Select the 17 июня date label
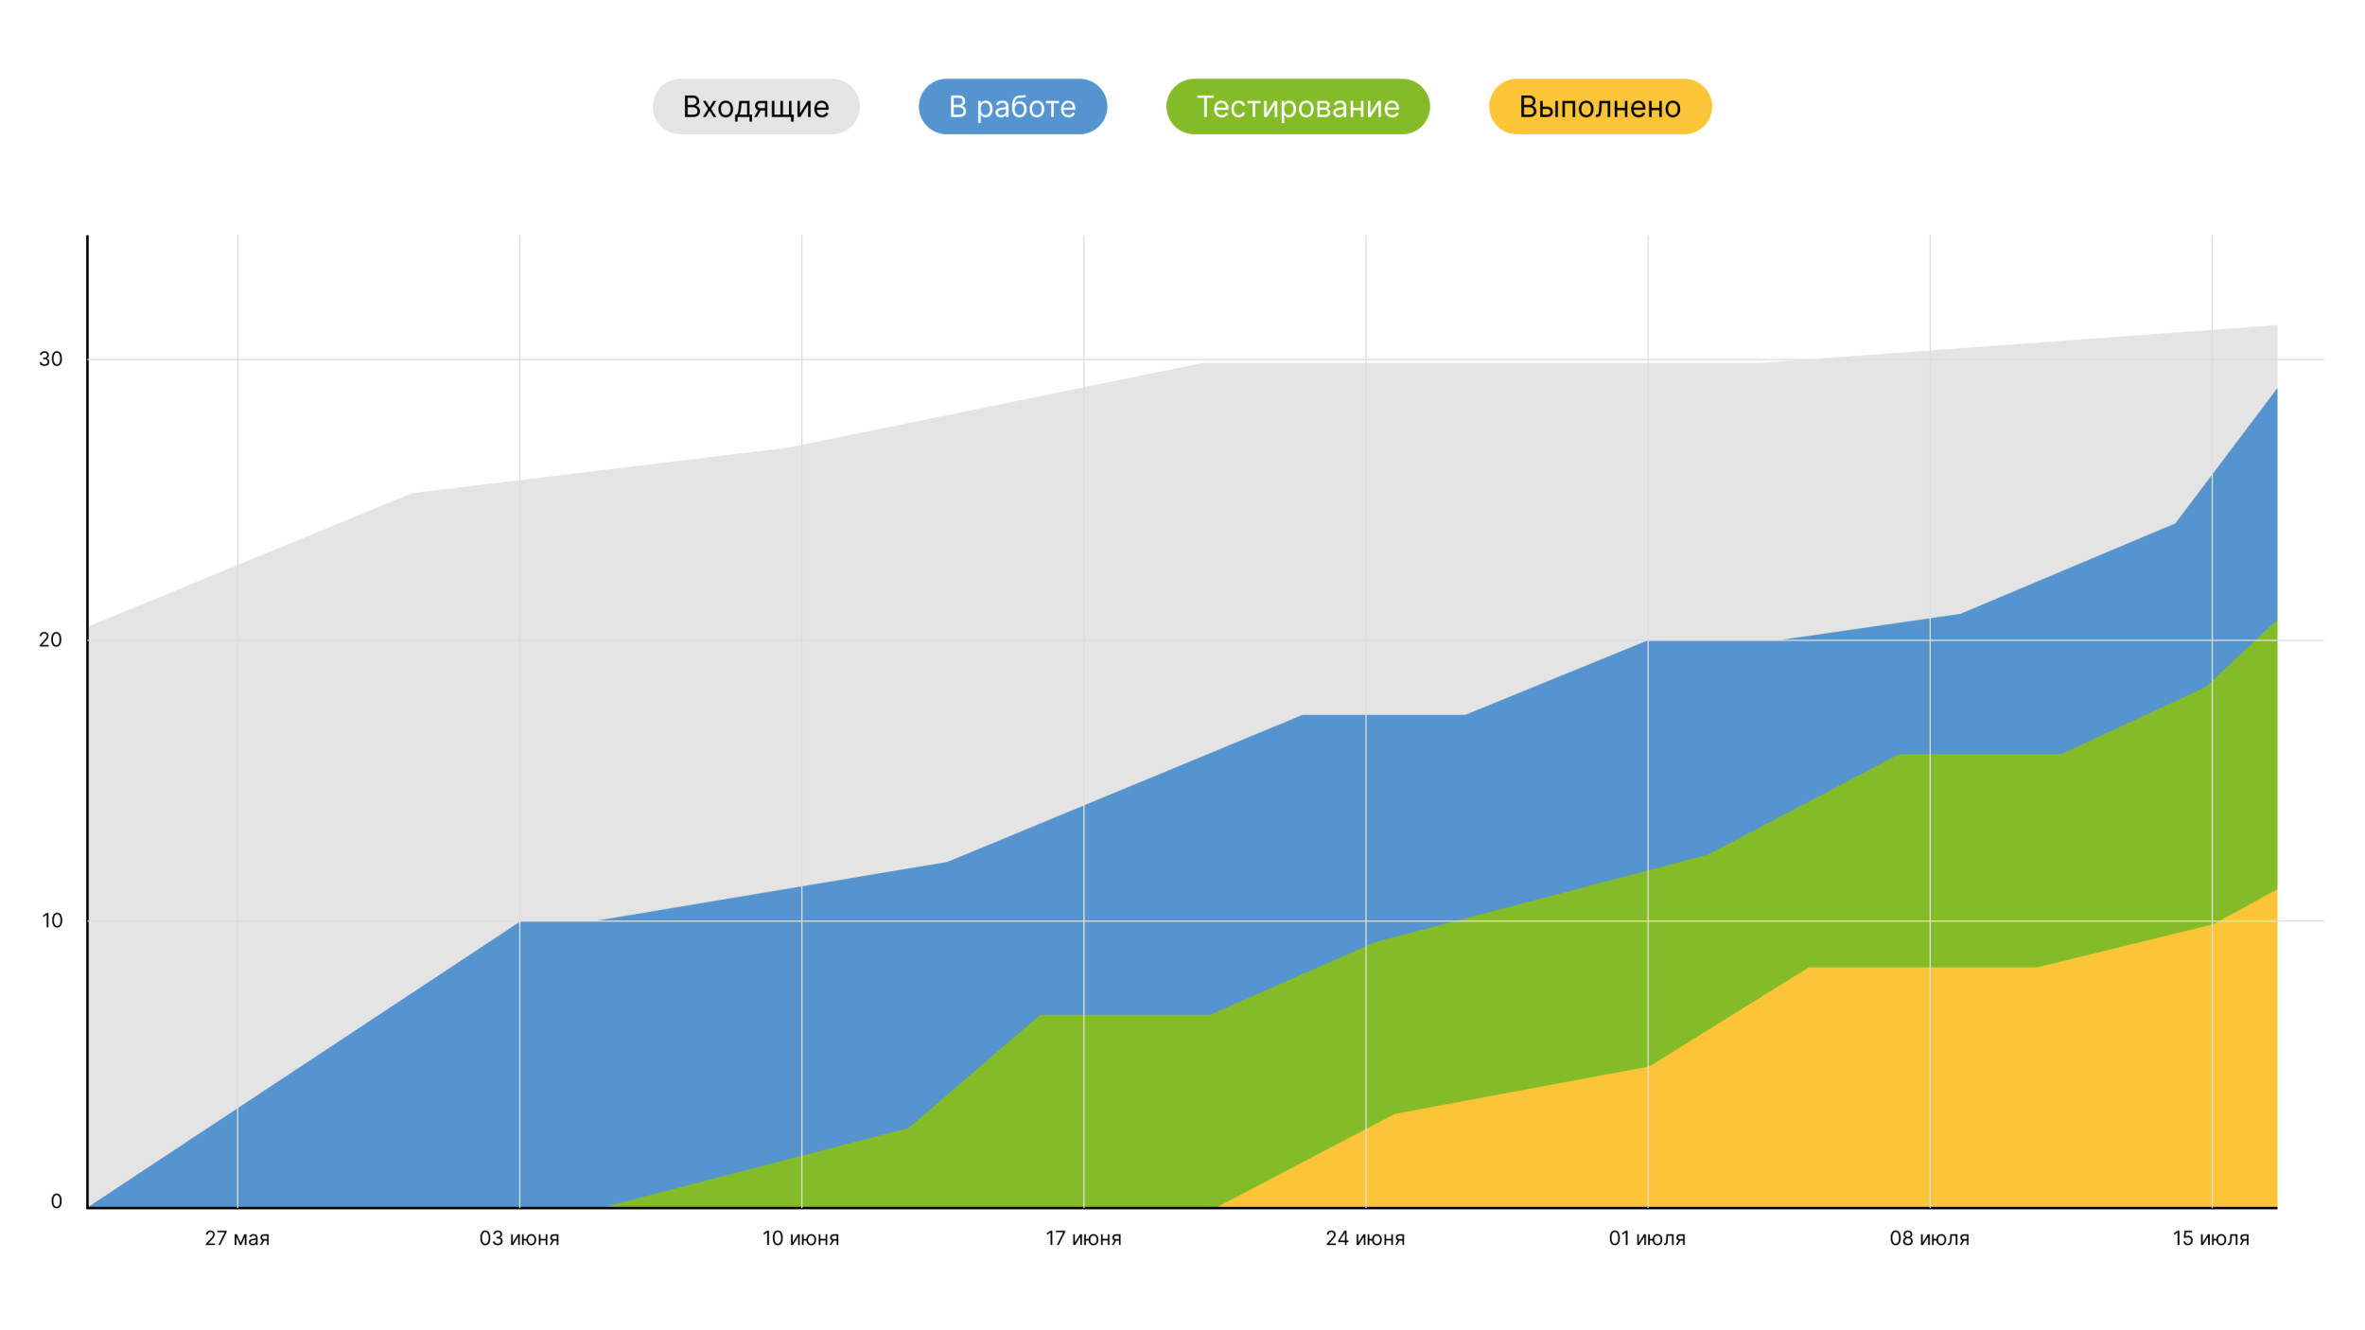The width and height of the screenshot is (2365, 1330). coord(1083,1238)
